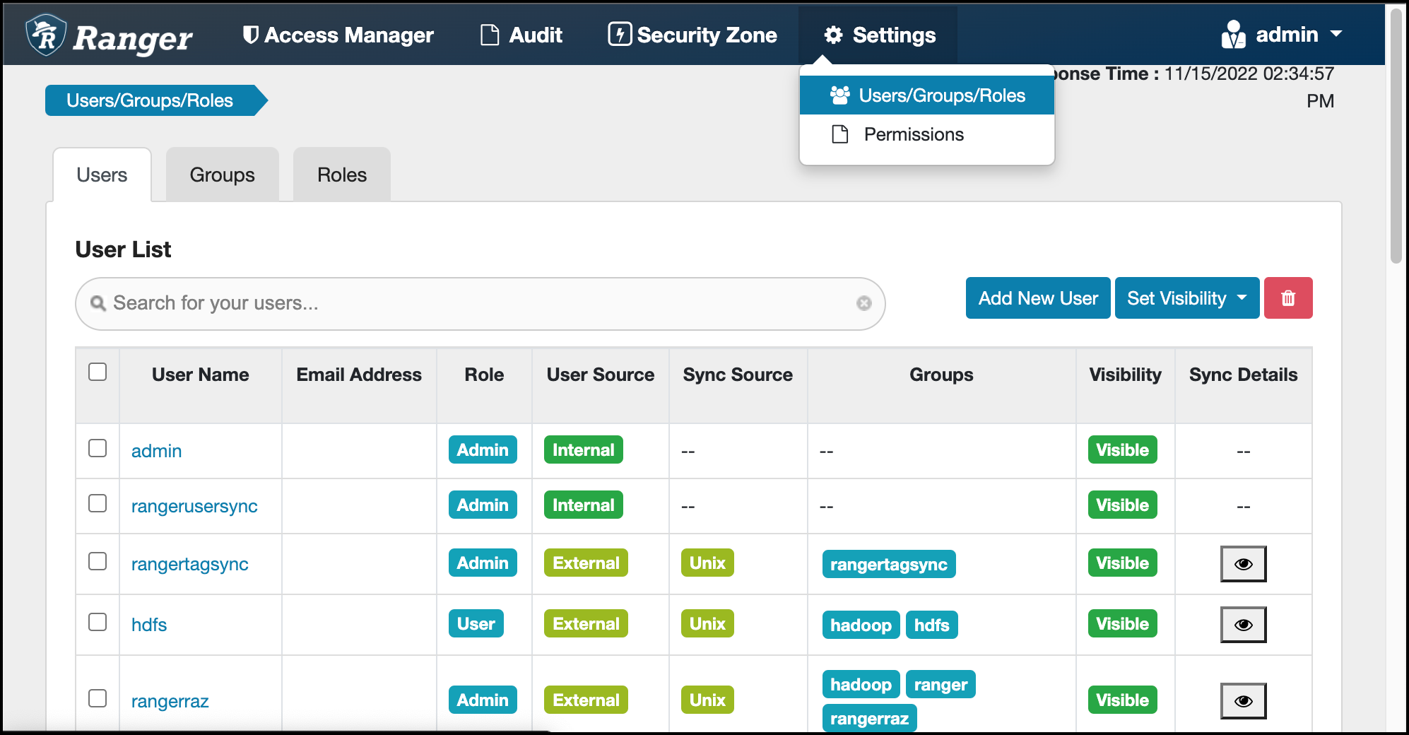Screen dimensions: 1409x735
Task: Click the page vertical scrollbar
Action: [1396, 134]
